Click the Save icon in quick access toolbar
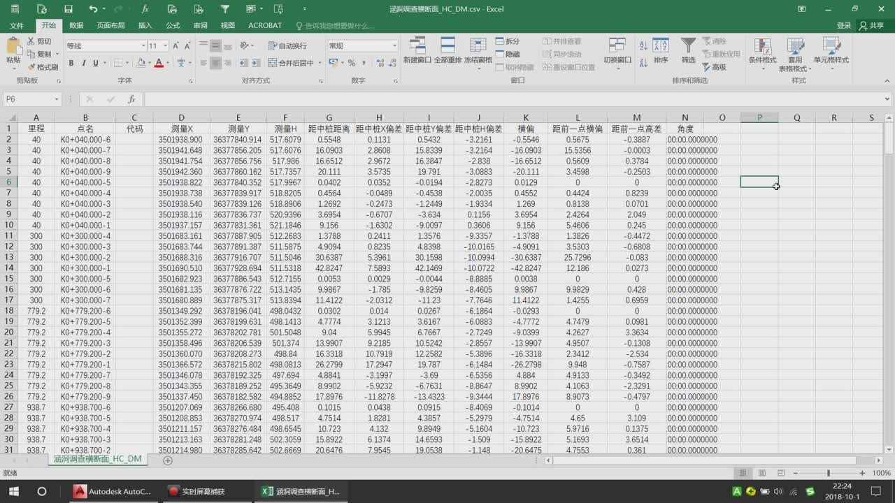895x503 pixels. 68,9
